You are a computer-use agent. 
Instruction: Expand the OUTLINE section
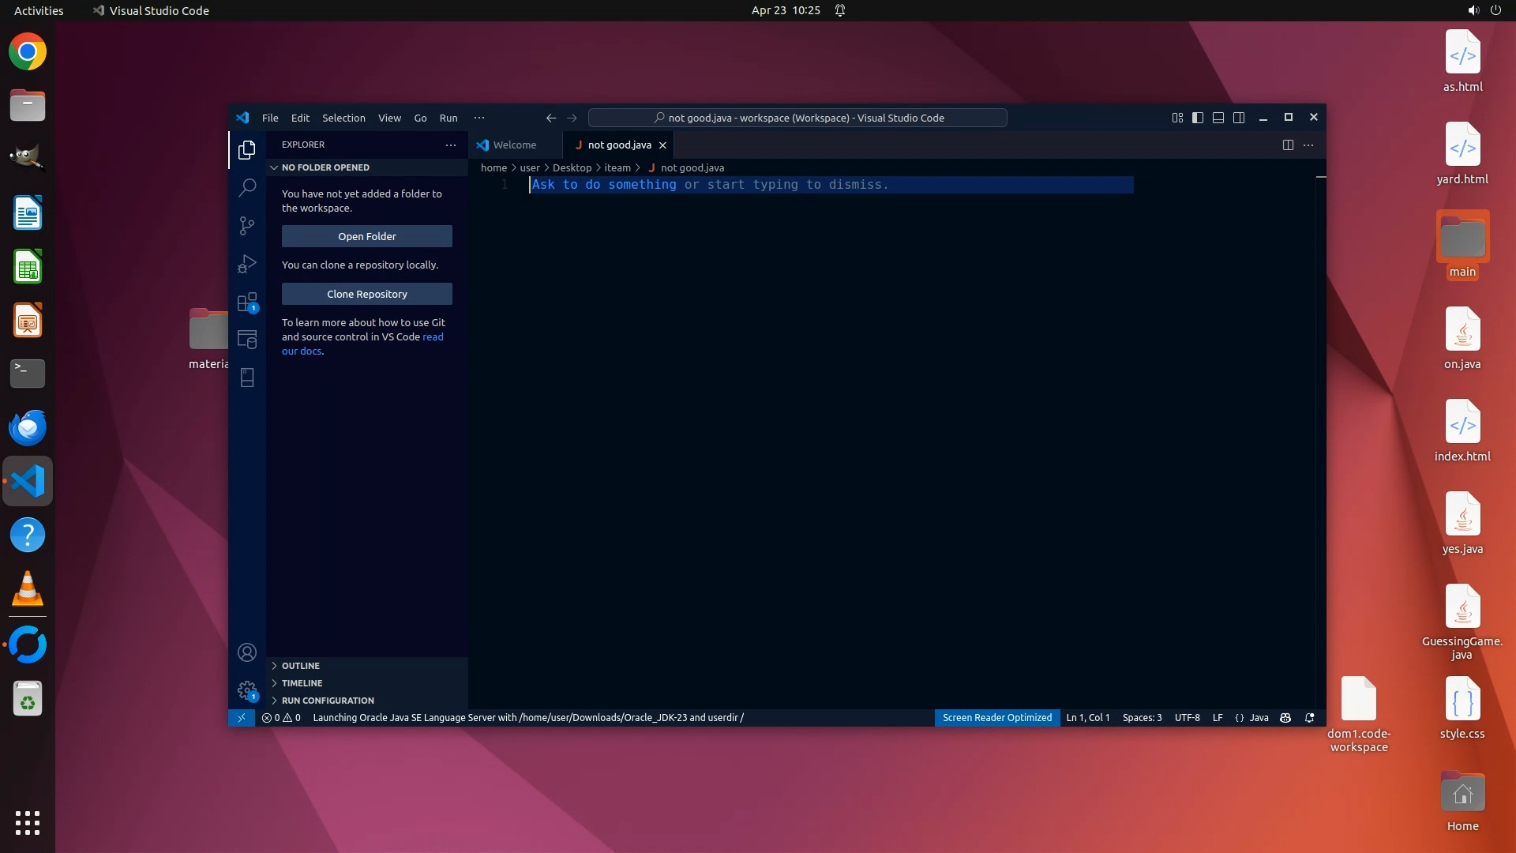point(301,666)
